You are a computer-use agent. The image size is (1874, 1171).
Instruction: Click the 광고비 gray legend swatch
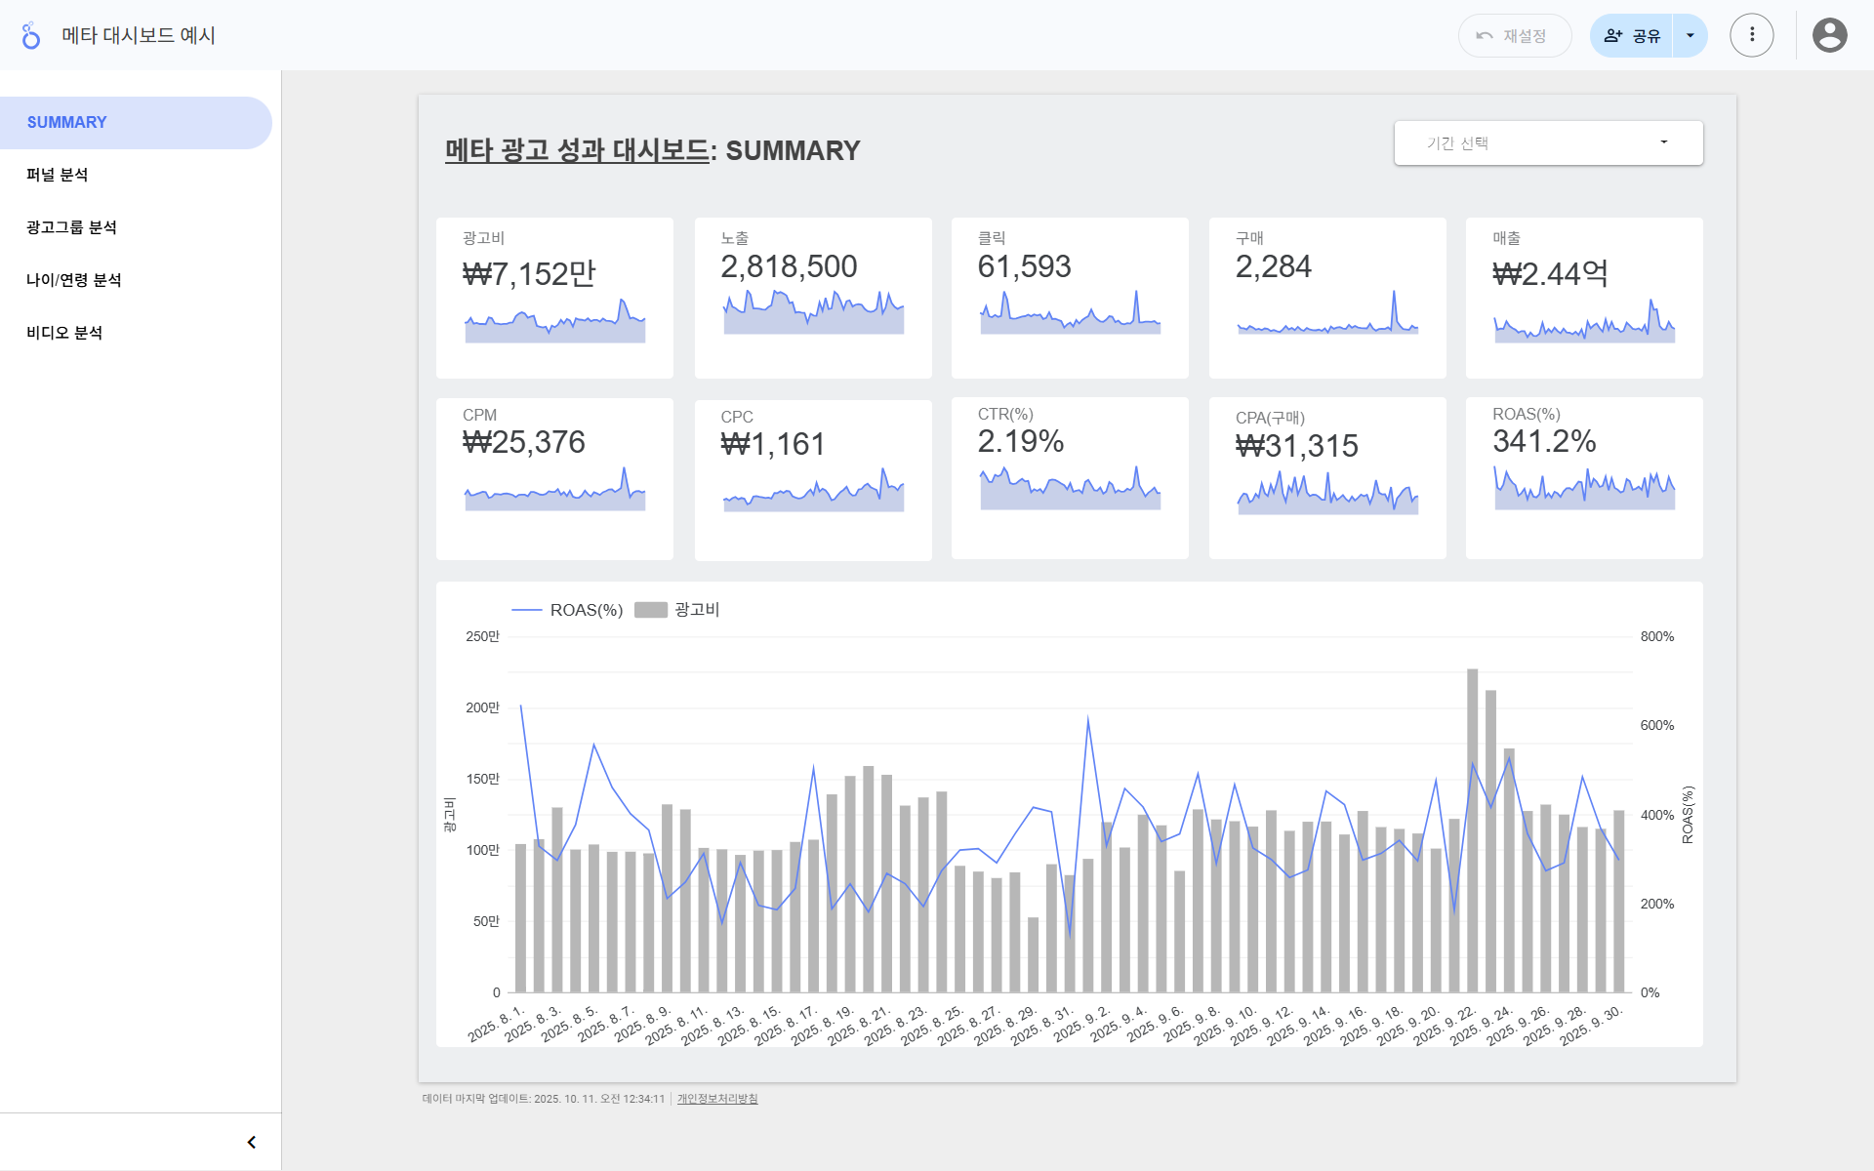[x=651, y=610]
